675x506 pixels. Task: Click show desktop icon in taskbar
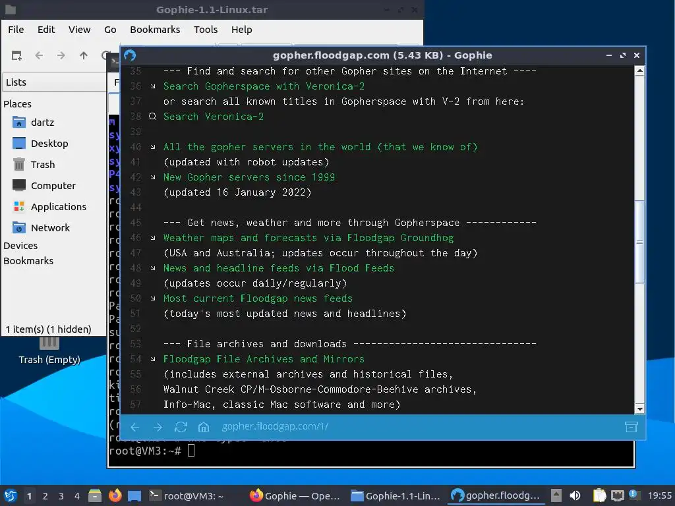134,496
